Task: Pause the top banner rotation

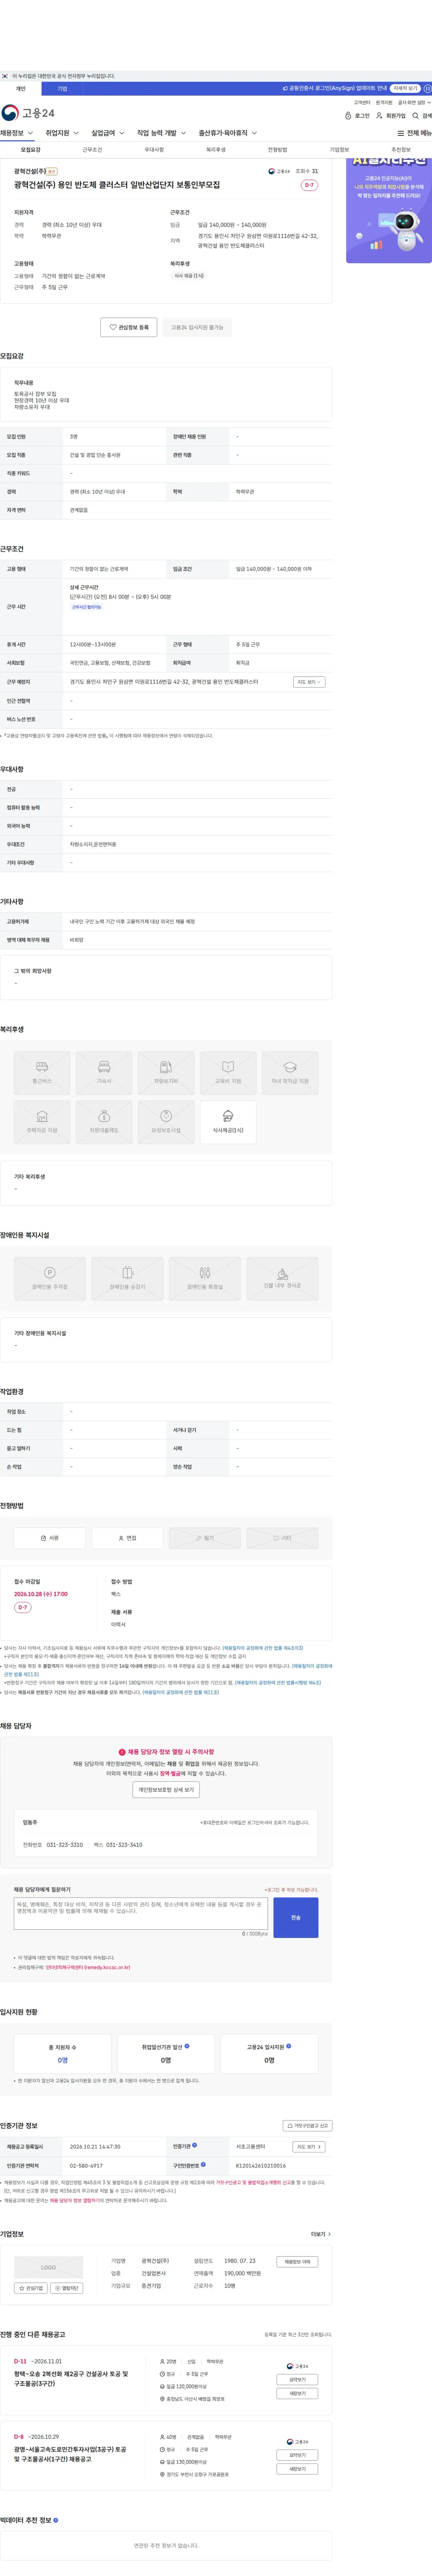Action: 427,88
